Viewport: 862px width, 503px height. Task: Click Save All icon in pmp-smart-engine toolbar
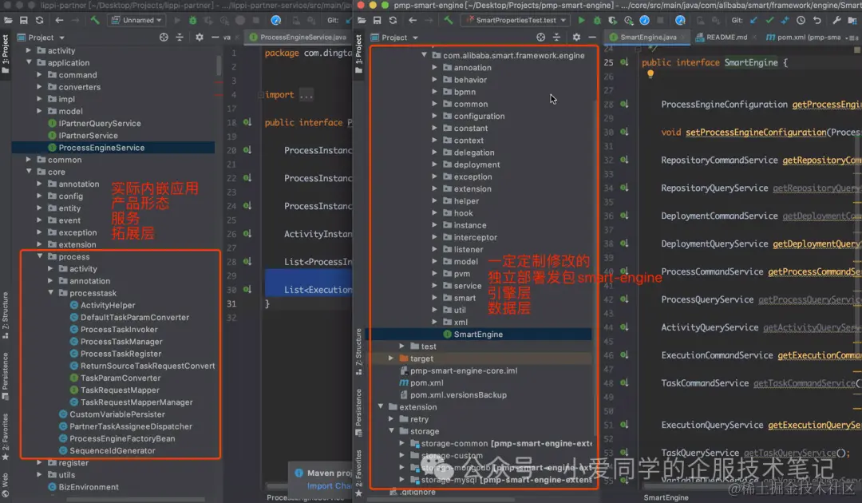point(377,20)
